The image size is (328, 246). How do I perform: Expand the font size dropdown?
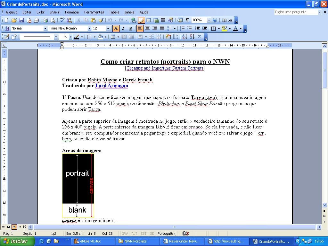(x=108, y=29)
